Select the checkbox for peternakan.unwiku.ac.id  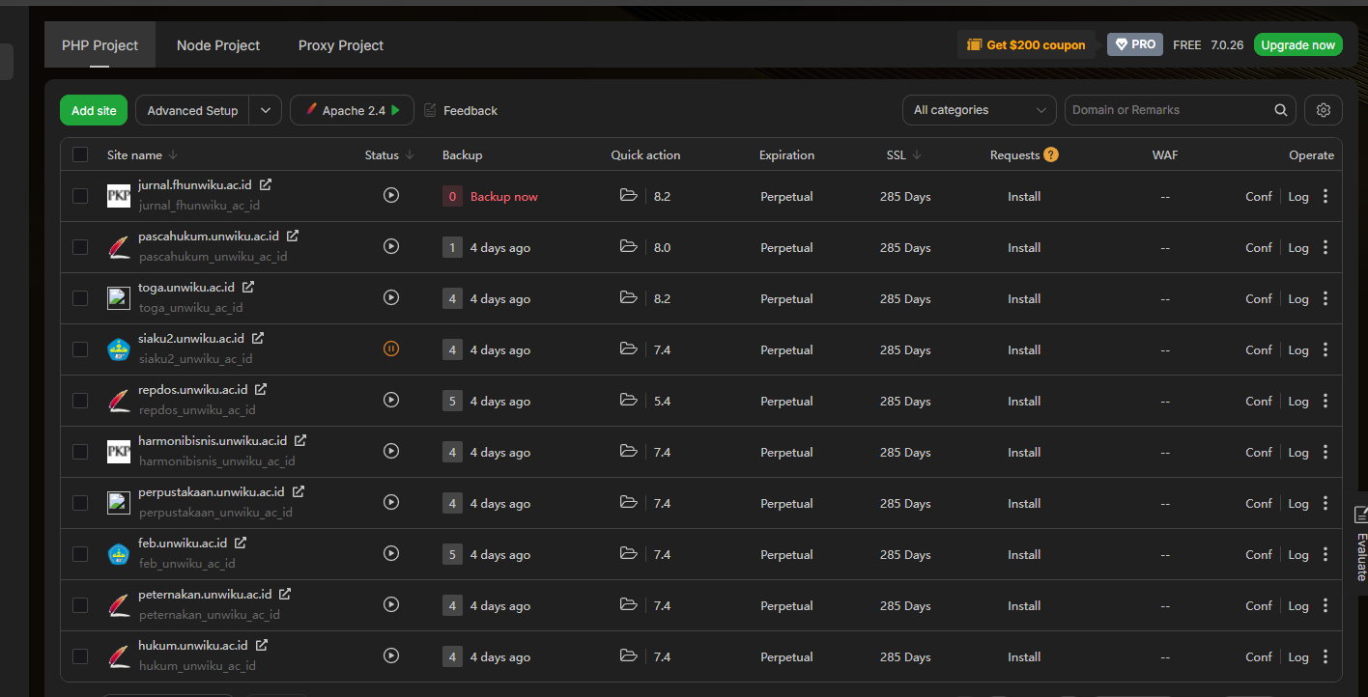80,605
